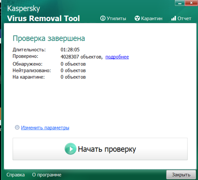The image size is (198, 180).
Task: Click the Начать проверку button text
Action: point(107,149)
